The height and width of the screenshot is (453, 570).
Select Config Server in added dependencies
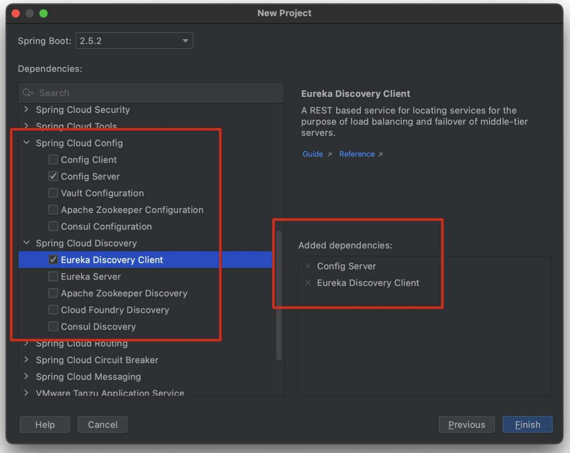346,266
